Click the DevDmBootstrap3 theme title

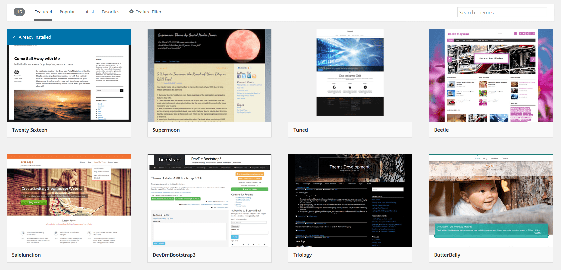coord(174,255)
